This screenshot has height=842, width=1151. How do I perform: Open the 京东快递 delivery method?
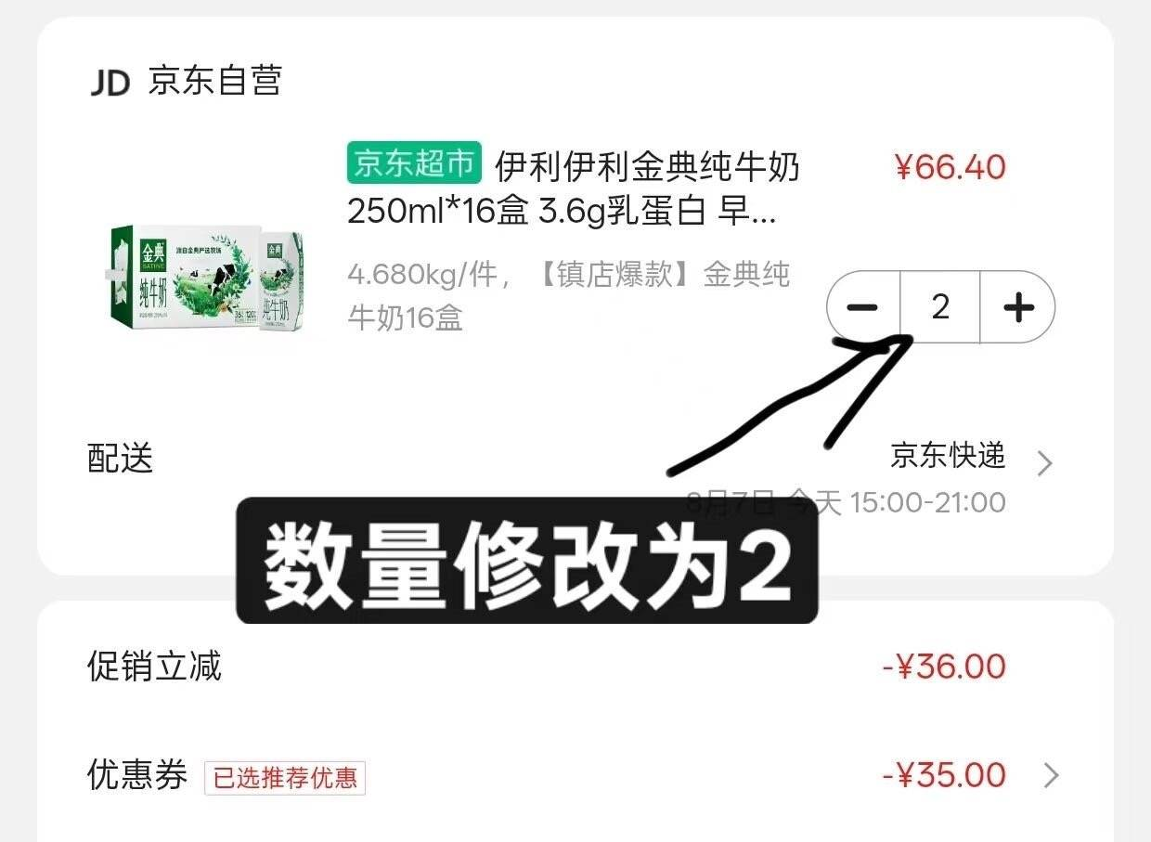tap(948, 456)
